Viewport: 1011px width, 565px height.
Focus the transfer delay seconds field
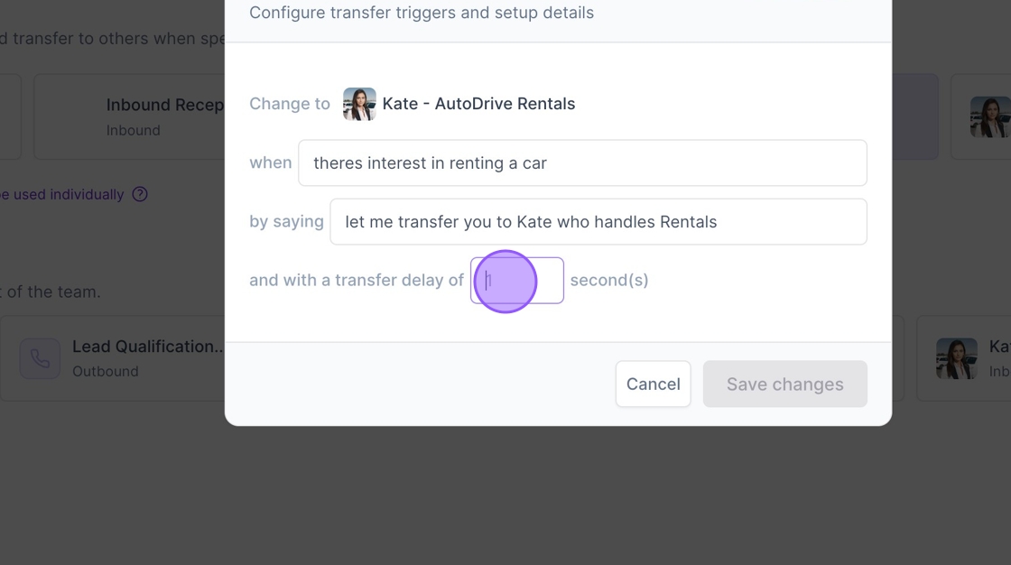coord(517,281)
